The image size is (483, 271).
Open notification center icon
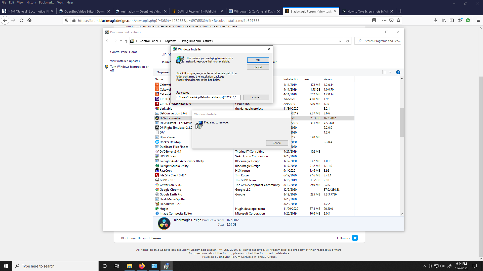tap(475, 266)
